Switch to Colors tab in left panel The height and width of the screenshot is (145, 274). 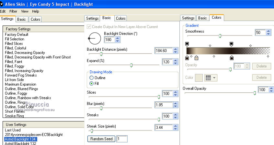(36, 19)
